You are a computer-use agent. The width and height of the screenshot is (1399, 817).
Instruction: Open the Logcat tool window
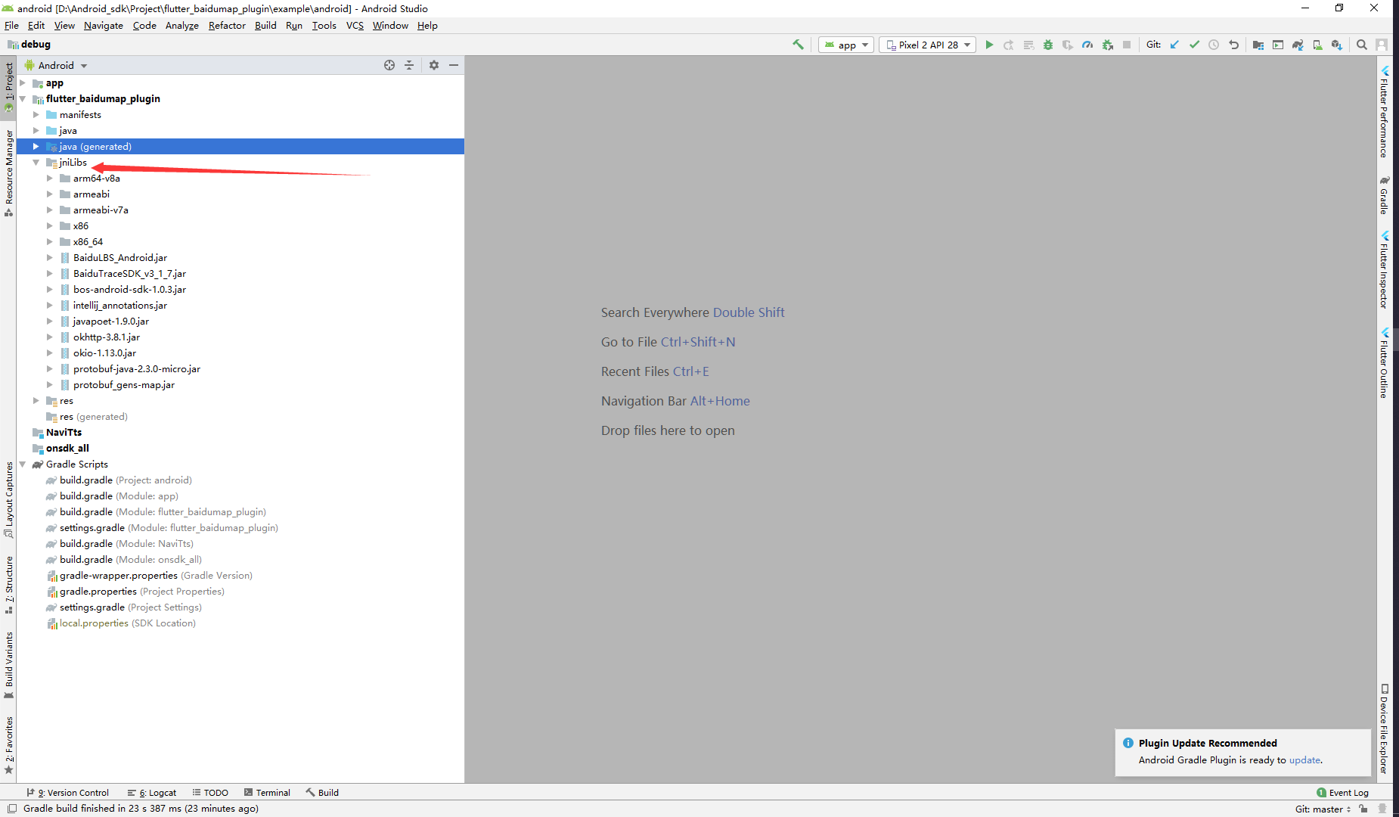point(151,793)
